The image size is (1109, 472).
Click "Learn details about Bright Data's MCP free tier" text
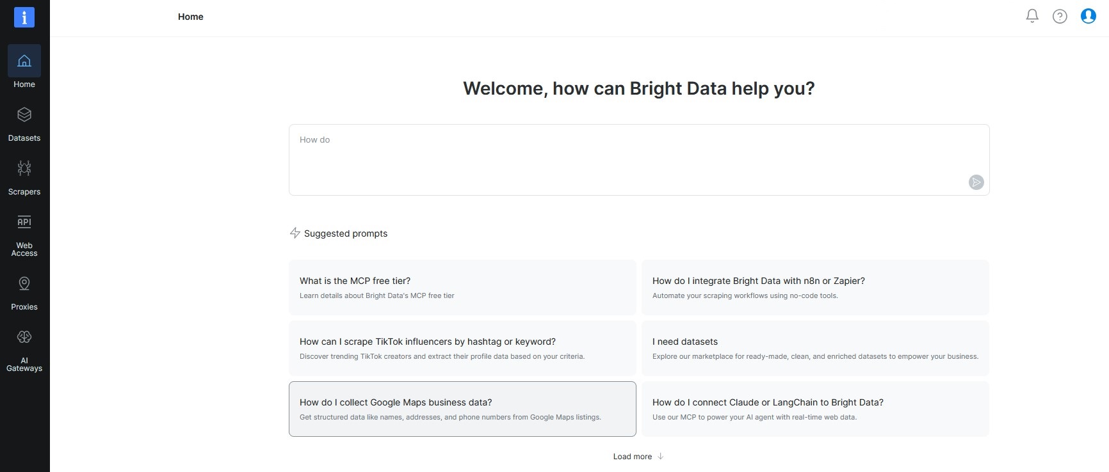377,295
